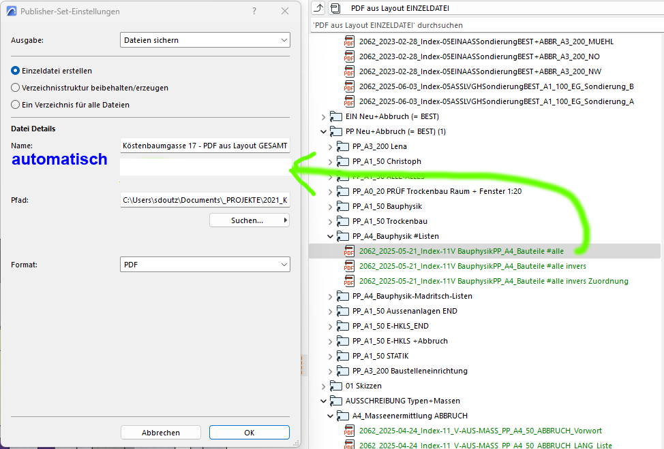
Task: Click the folder icon of PP_A1_50 STATIK
Action: 343,356
